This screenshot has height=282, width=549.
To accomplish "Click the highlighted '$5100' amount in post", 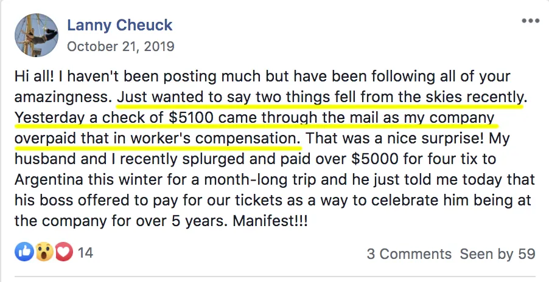I will coord(191,118).
